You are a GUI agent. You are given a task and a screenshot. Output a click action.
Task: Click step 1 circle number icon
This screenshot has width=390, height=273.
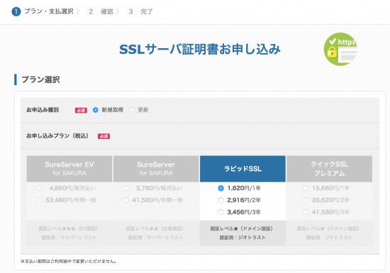pos(16,11)
